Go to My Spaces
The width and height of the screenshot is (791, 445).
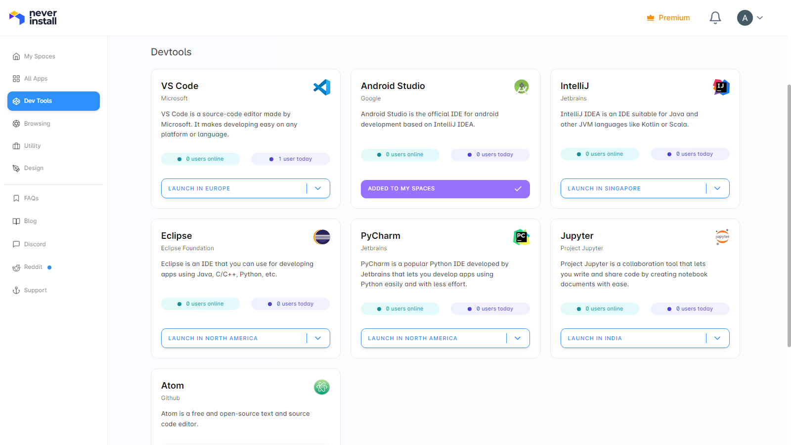pyautogui.click(x=53, y=56)
